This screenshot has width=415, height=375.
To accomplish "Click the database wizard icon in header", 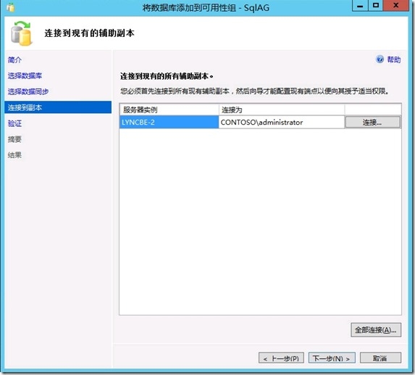I will tap(21, 33).
